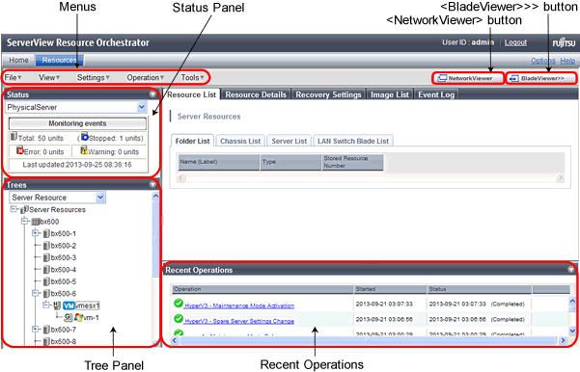Click the Logout link
The width and height of the screenshot is (580, 372).
(x=515, y=42)
